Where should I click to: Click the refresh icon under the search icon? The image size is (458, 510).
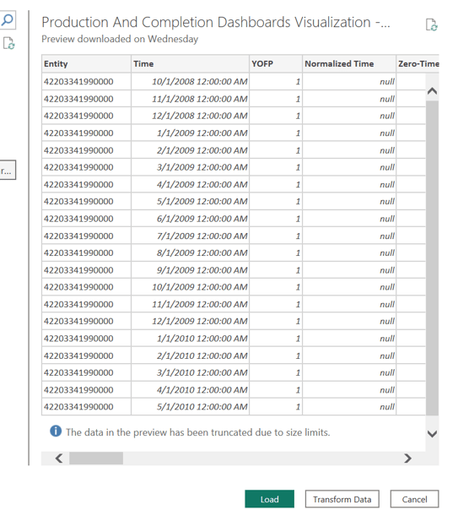pyautogui.click(x=8, y=43)
